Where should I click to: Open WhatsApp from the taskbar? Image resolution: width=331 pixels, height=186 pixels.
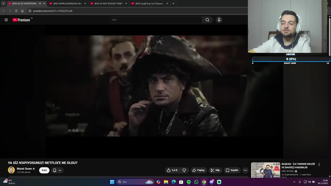[196, 182]
